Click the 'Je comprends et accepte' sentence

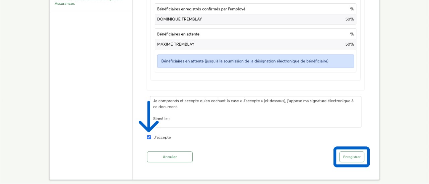click(x=253, y=101)
